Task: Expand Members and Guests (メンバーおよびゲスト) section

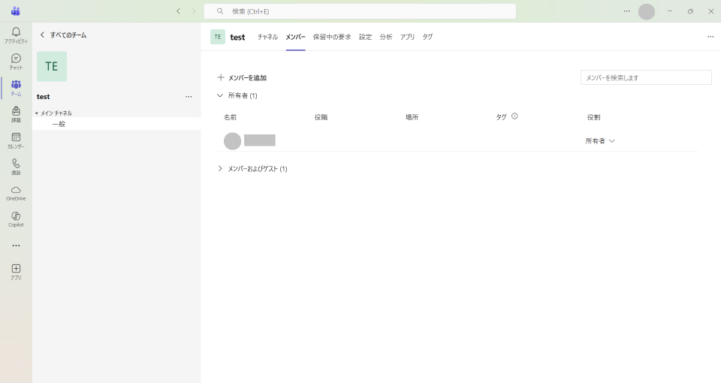Action: tap(220, 169)
